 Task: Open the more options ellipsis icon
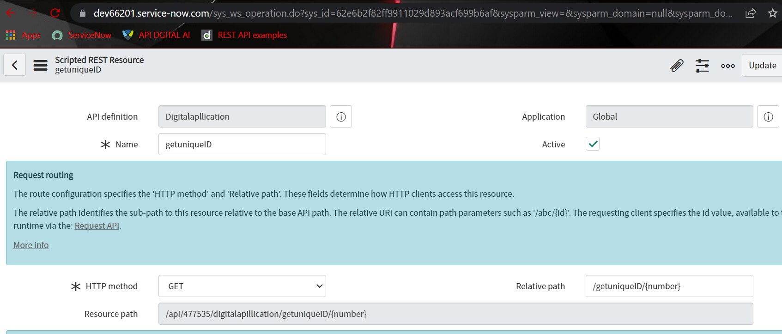coord(727,66)
